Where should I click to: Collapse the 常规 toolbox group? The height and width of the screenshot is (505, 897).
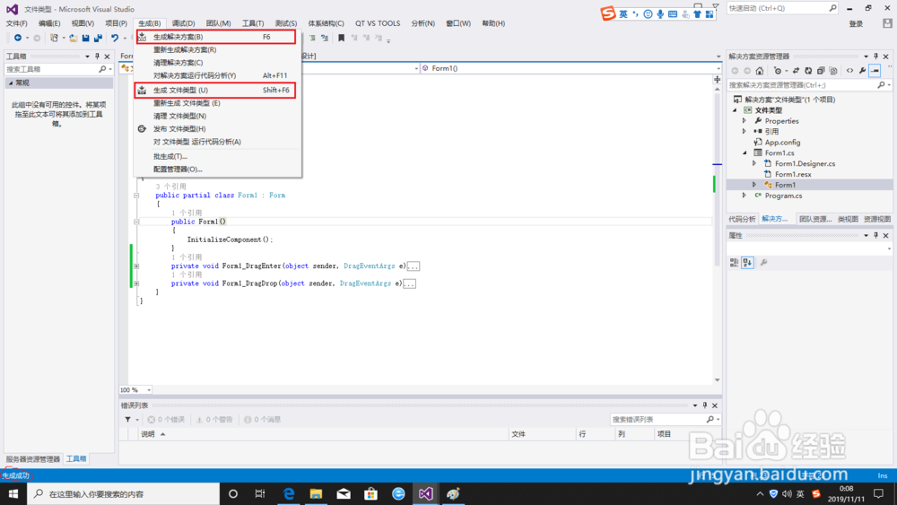click(x=10, y=83)
